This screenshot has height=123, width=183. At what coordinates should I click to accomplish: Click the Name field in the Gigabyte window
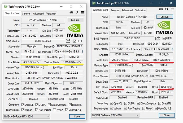click(x=43, y=20)
